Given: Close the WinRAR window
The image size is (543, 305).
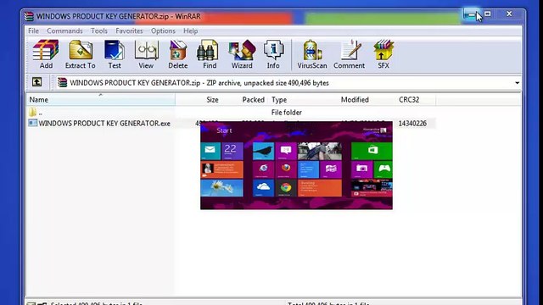Looking at the screenshot, I should click(x=509, y=14).
